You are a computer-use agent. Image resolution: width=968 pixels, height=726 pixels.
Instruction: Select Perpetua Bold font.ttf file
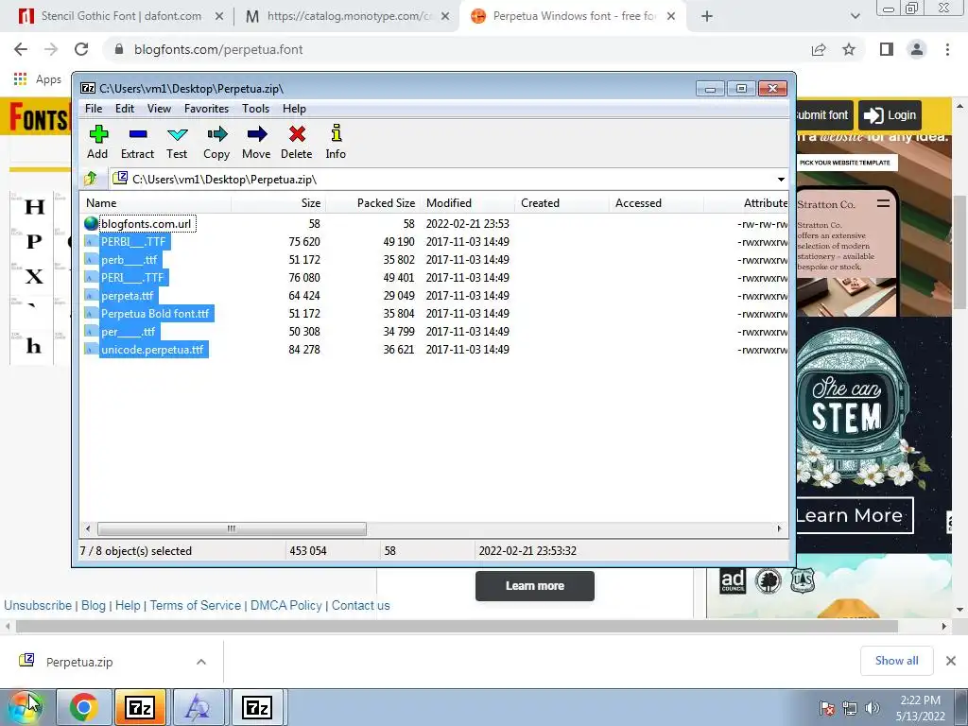pos(155,314)
